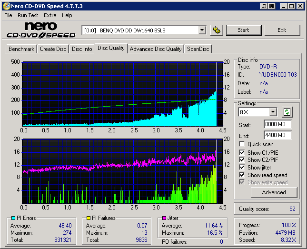Click the floppy disk save icon
The width and height of the screenshot is (307, 249).
click(271, 6)
